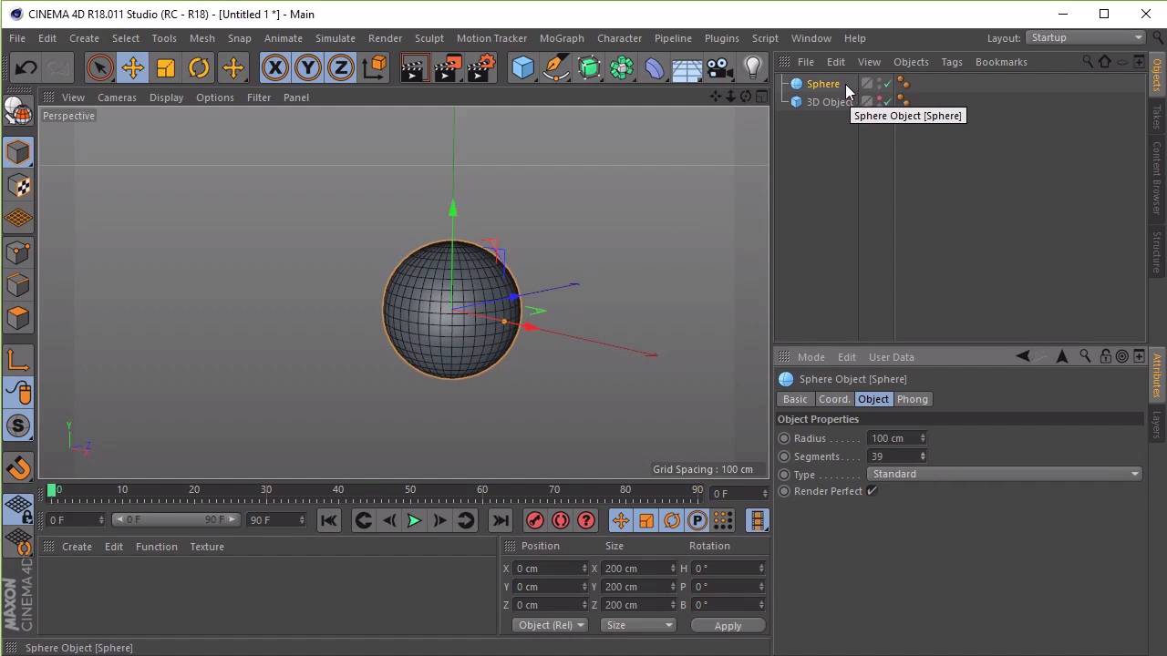Image resolution: width=1167 pixels, height=656 pixels.
Task: Open the Floor environment objects icon
Action: (687, 67)
